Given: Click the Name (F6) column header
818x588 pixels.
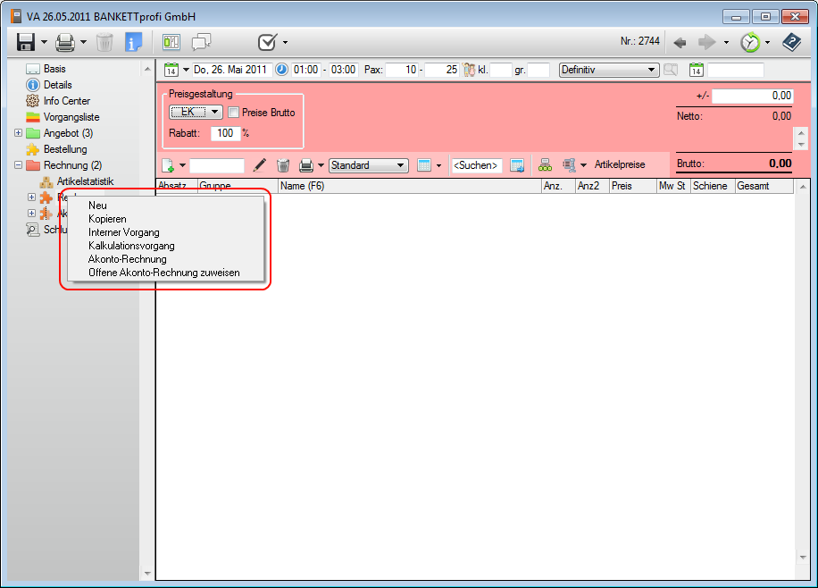Looking at the screenshot, I should click(409, 186).
